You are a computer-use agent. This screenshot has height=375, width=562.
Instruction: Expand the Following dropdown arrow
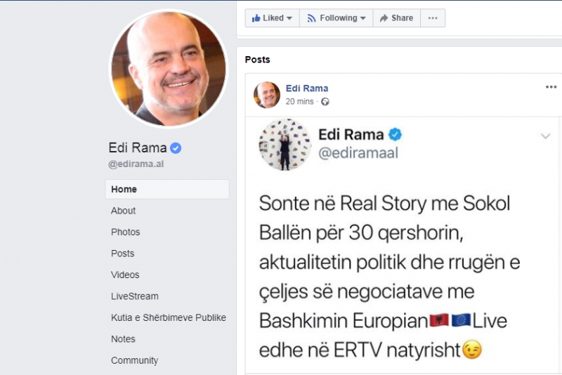[362, 18]
